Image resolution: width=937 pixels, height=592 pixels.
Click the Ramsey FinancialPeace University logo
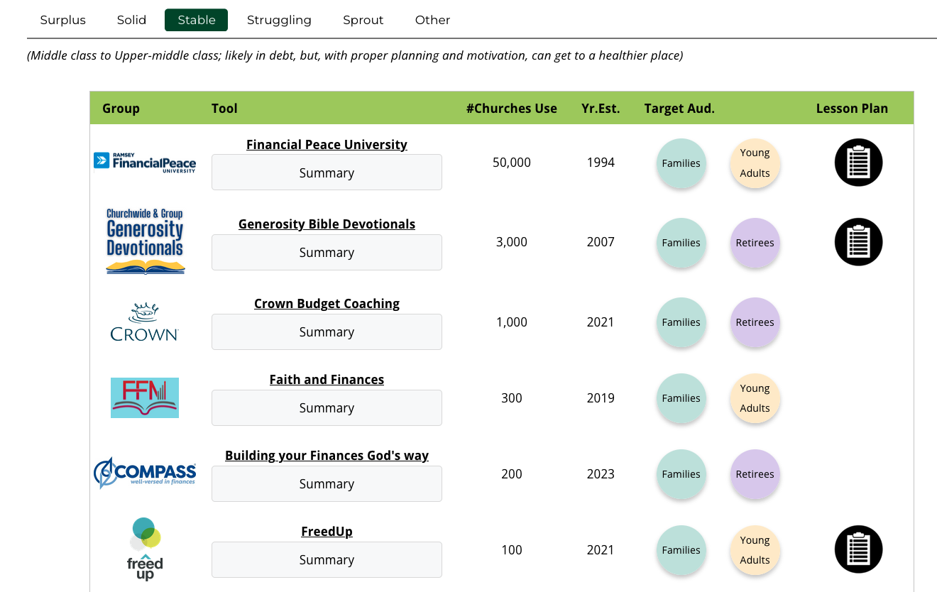[x=145, y=163]
